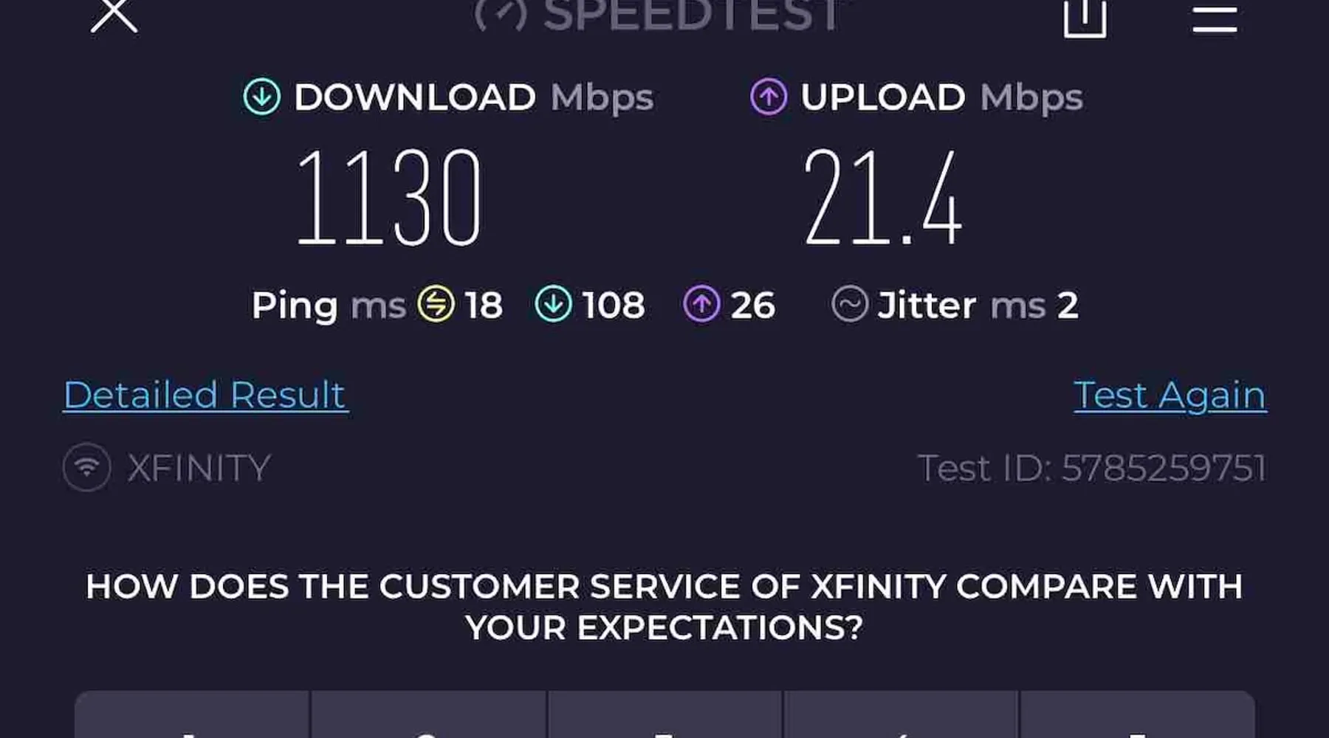This screenshot has width=1329, height=738.
Task: Click the teal download arrow icon beside DOWNLOAD
Action: click(x=262, y=97)
